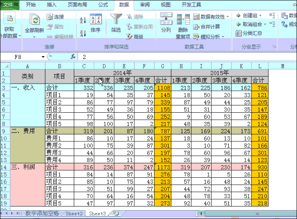Click the Select All corner triangle
The height and width of the screenshot is (219, 297).
pos(5,66)
